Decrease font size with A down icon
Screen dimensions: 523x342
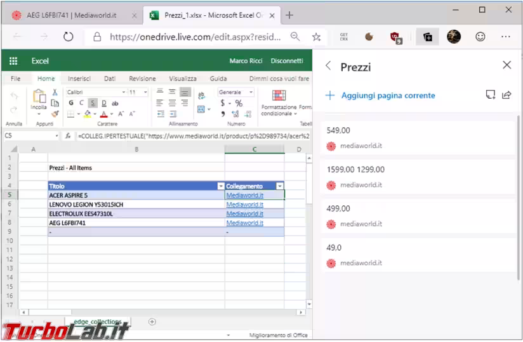point(132,114)
